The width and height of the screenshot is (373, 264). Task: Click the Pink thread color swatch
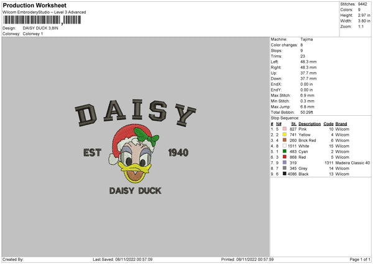point(285,129)
